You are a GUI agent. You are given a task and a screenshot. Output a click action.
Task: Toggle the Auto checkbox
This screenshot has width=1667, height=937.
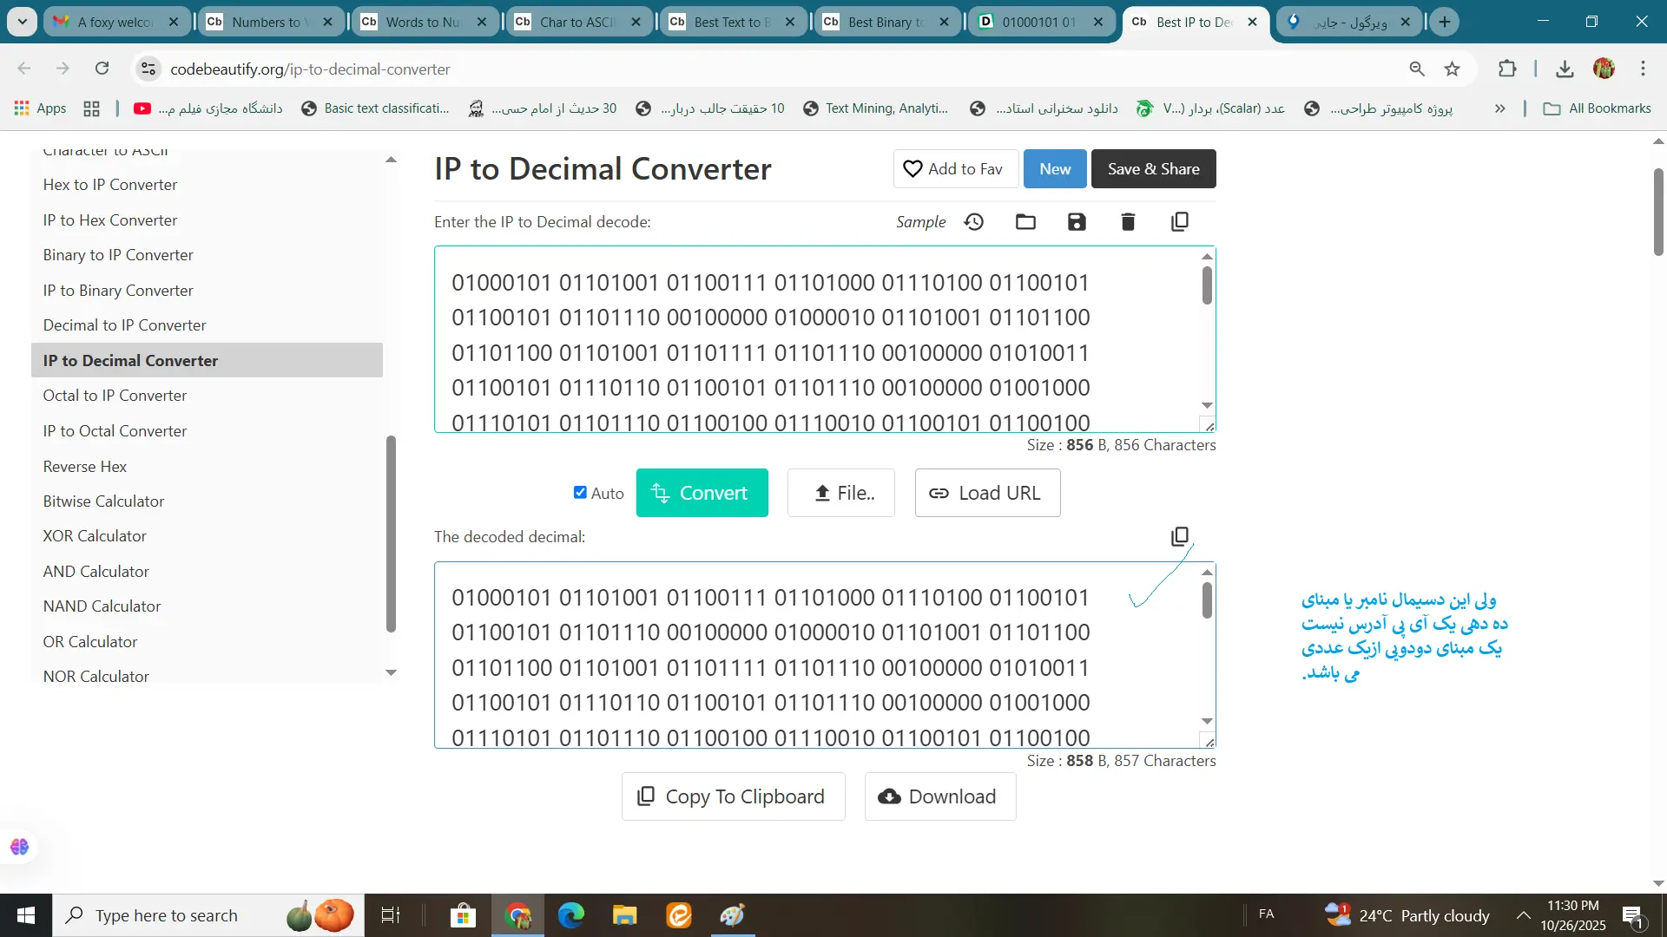(x=580, y=493)
